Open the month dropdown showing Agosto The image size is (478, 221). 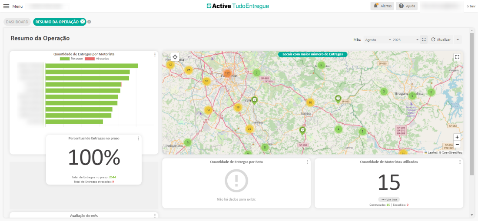click(377, 40)
